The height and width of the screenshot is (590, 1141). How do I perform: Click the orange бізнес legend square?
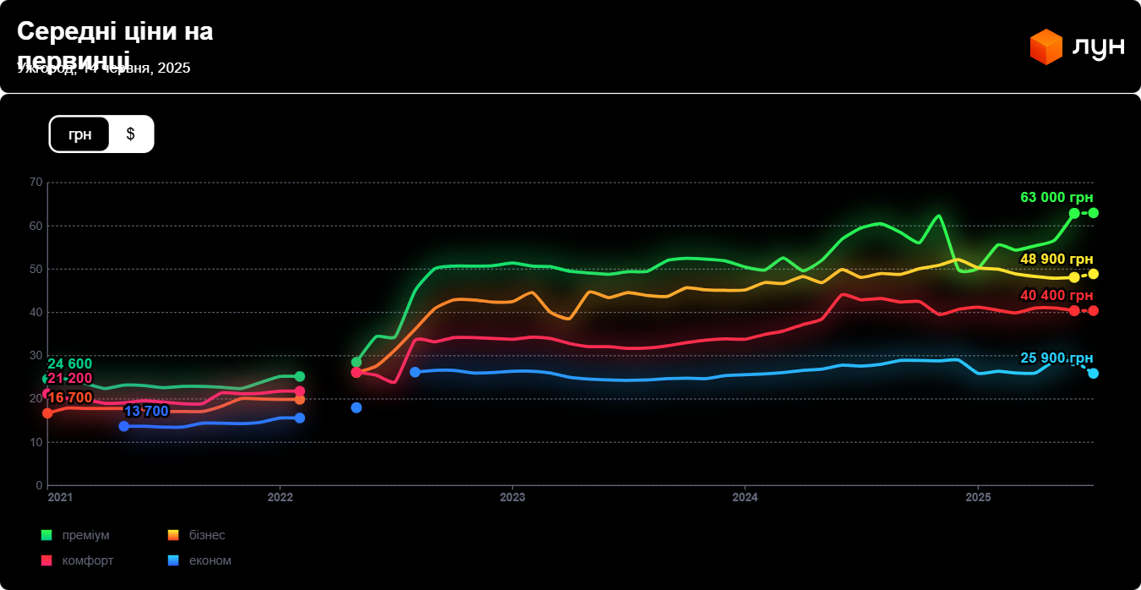coord(173,535)
